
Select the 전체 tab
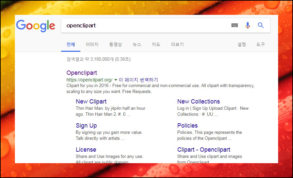click(71, 44)
